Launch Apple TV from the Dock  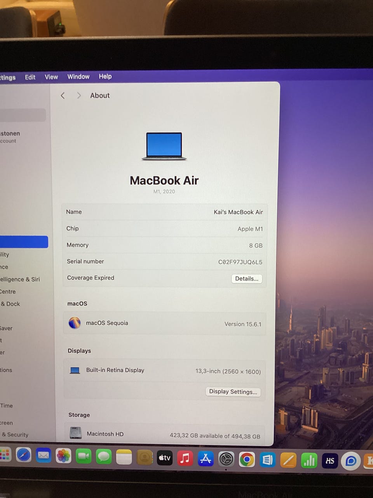tap(165, 458)
